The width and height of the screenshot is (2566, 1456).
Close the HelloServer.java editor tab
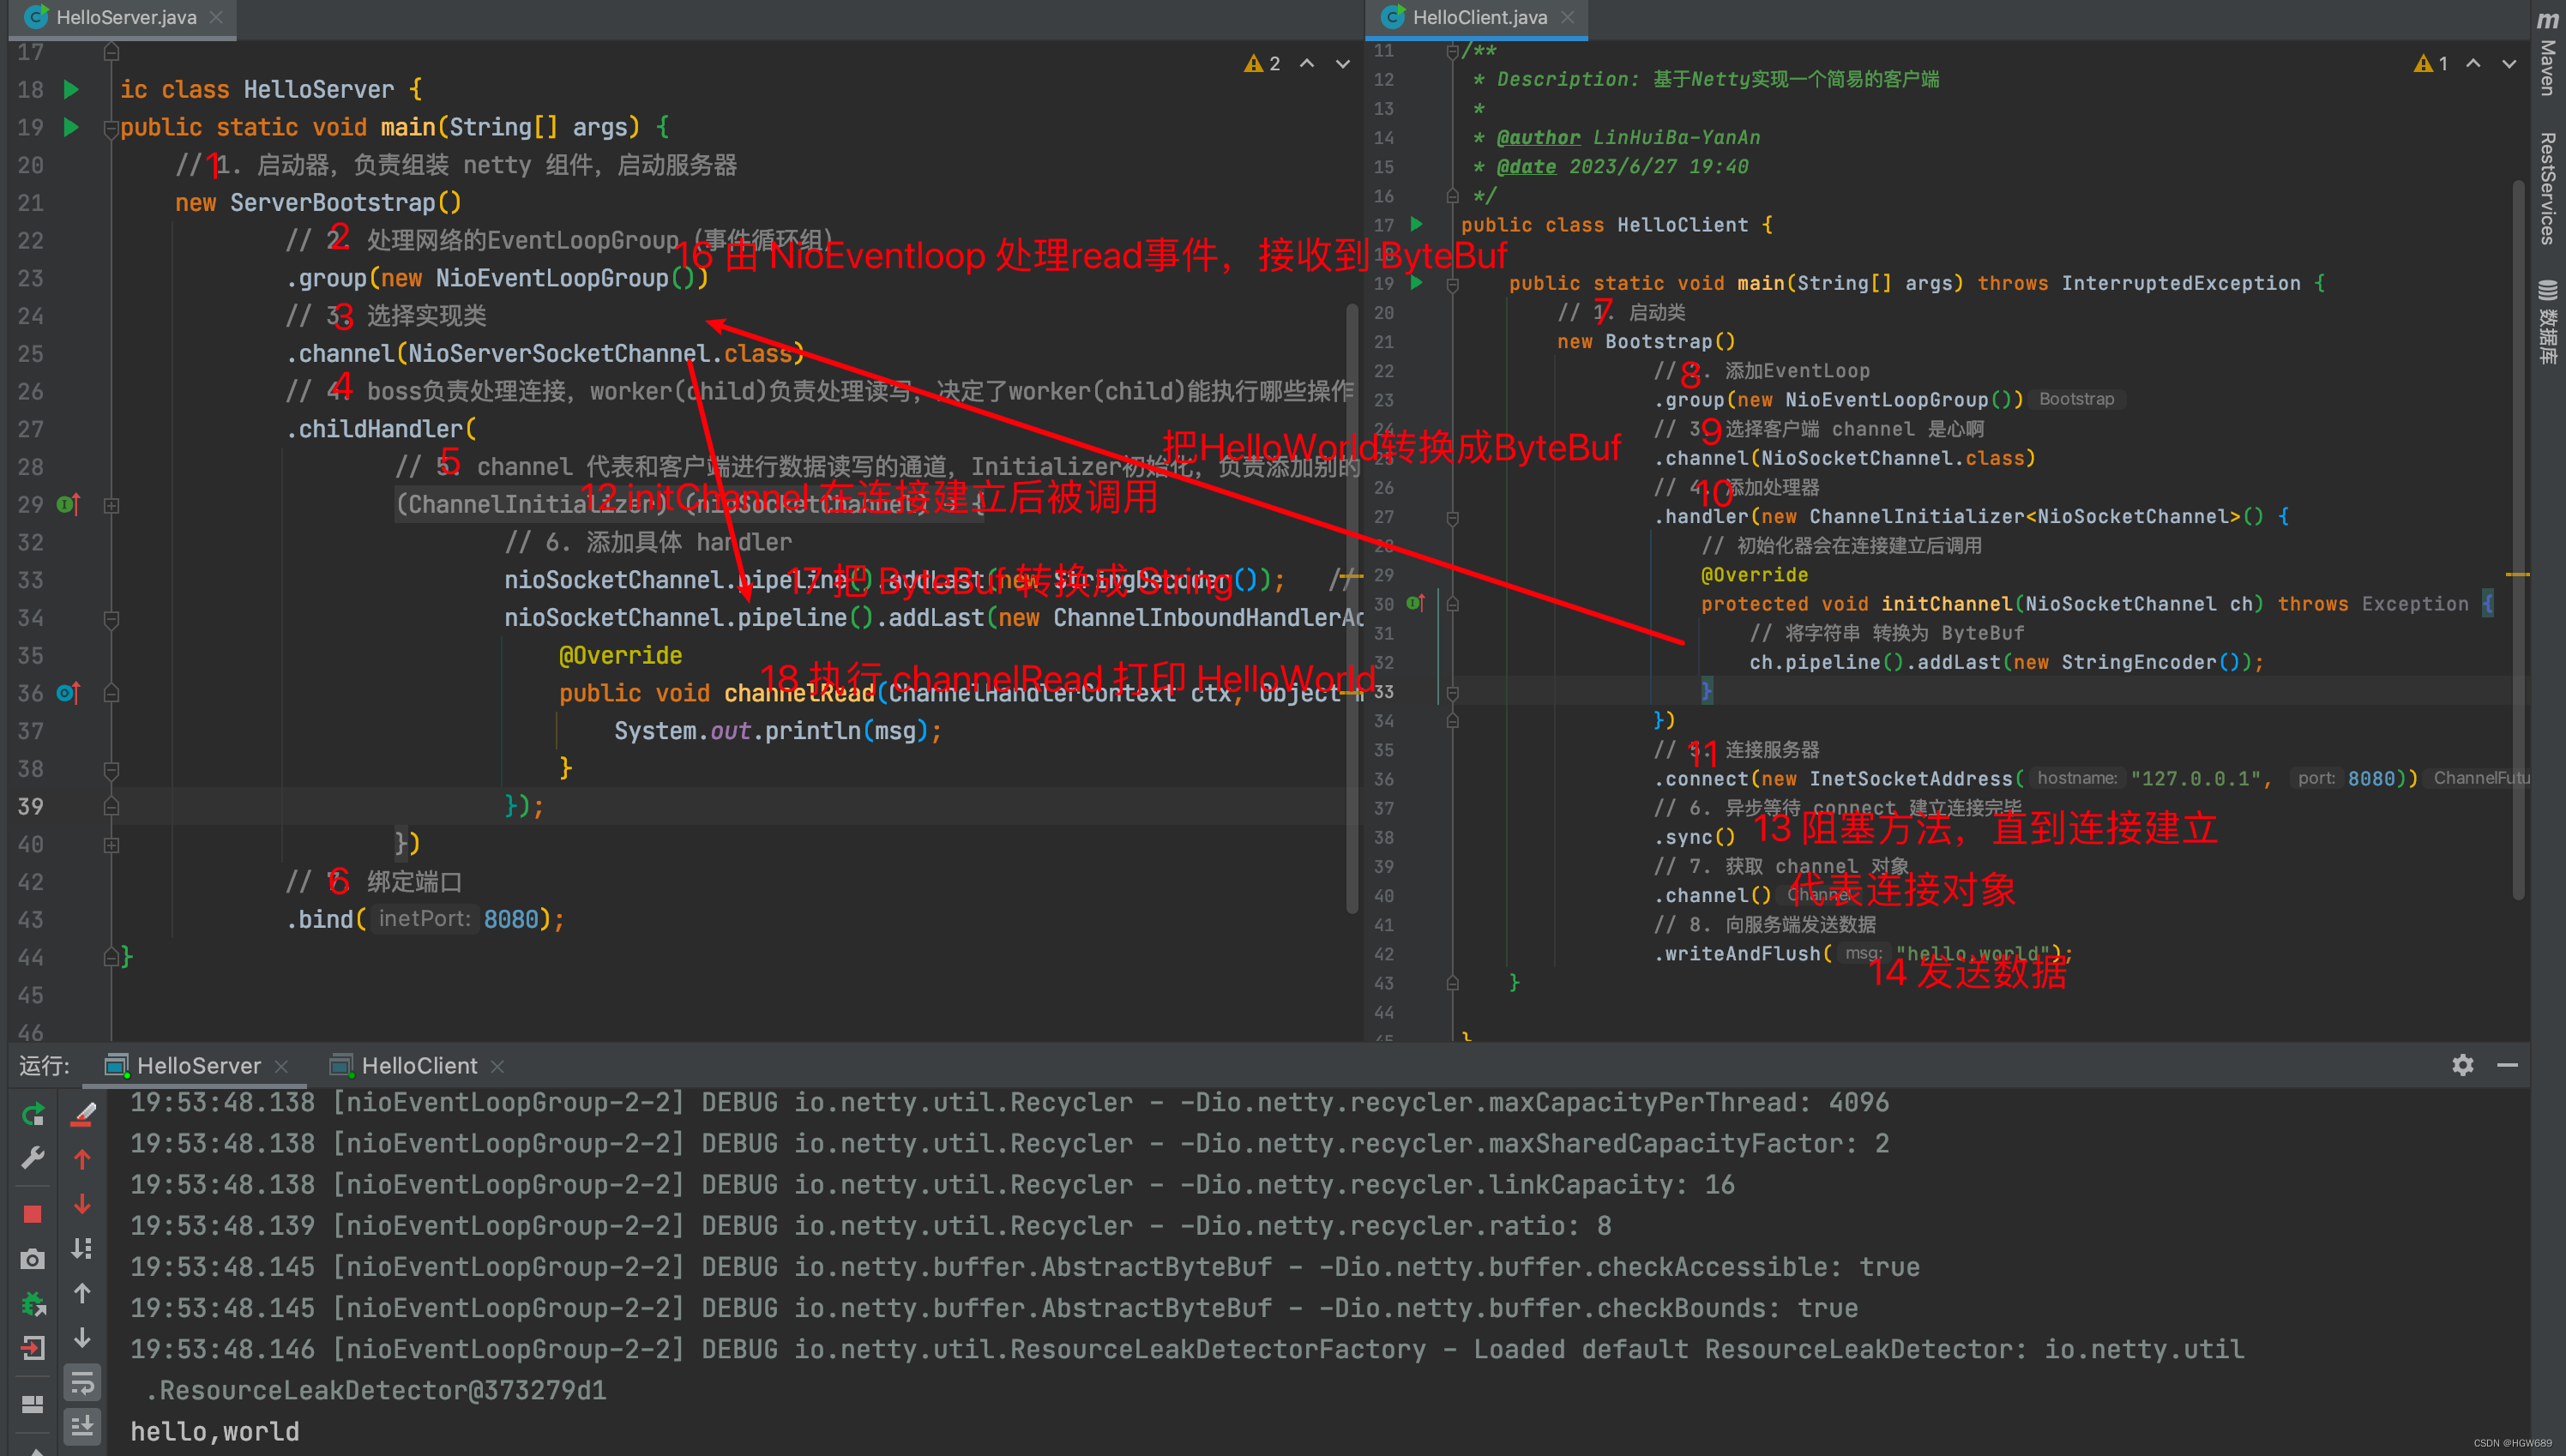pyautogui.click(x=217, y=17)
